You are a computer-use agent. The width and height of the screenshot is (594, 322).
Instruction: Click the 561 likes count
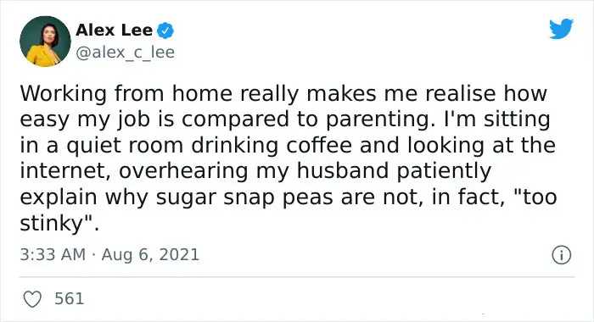pos(70,298)
